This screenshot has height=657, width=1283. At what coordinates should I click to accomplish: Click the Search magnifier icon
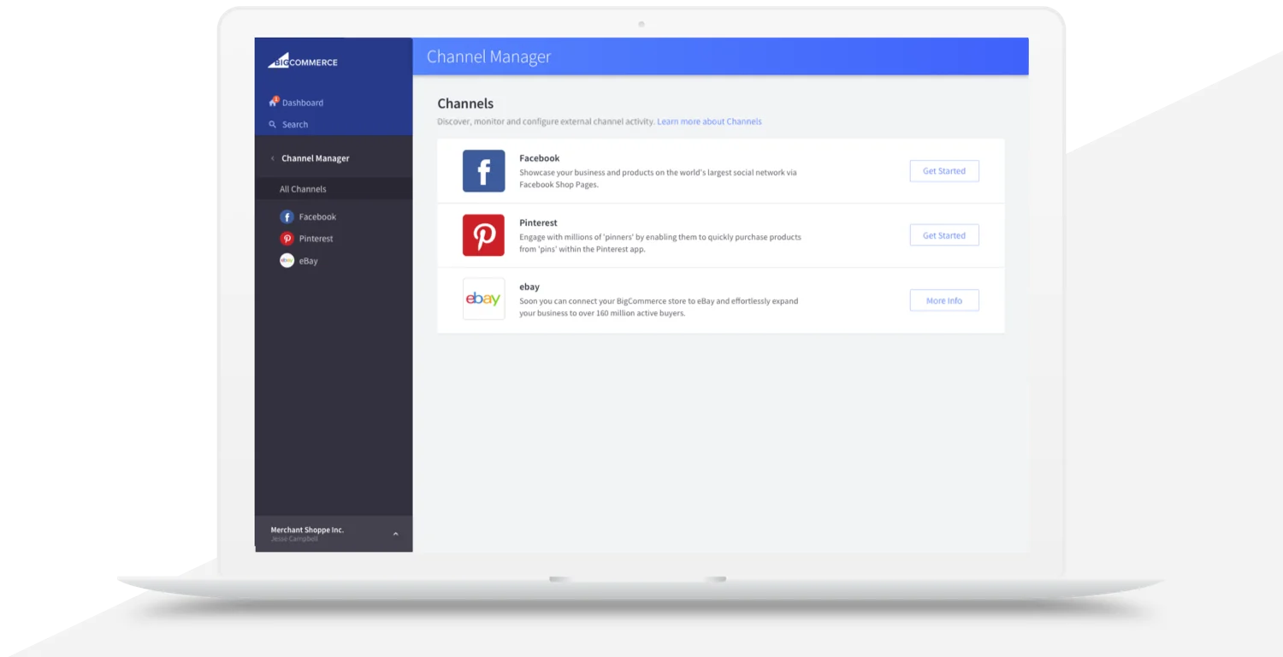tap(273, 124)
